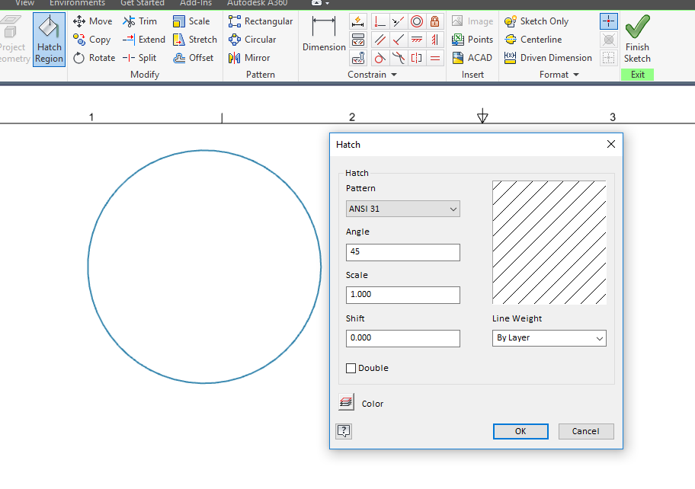Choose the Split tool
This screenshot has width=695, height=489.
tap(139, 58)
